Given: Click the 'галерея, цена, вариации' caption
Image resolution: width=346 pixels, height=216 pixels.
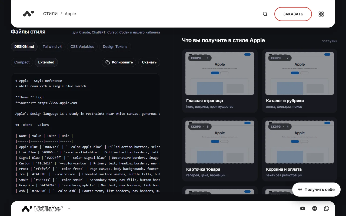Looking at the screenshot, I should (x=206, y=175).
